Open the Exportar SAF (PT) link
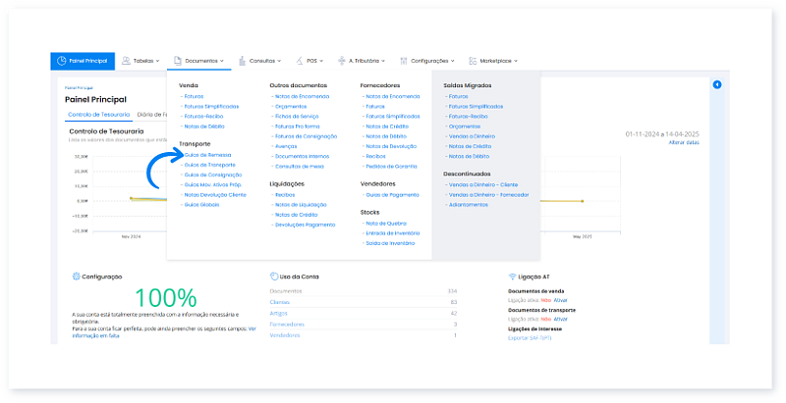This screenshot has width=786, height=403. coord(531,336)
